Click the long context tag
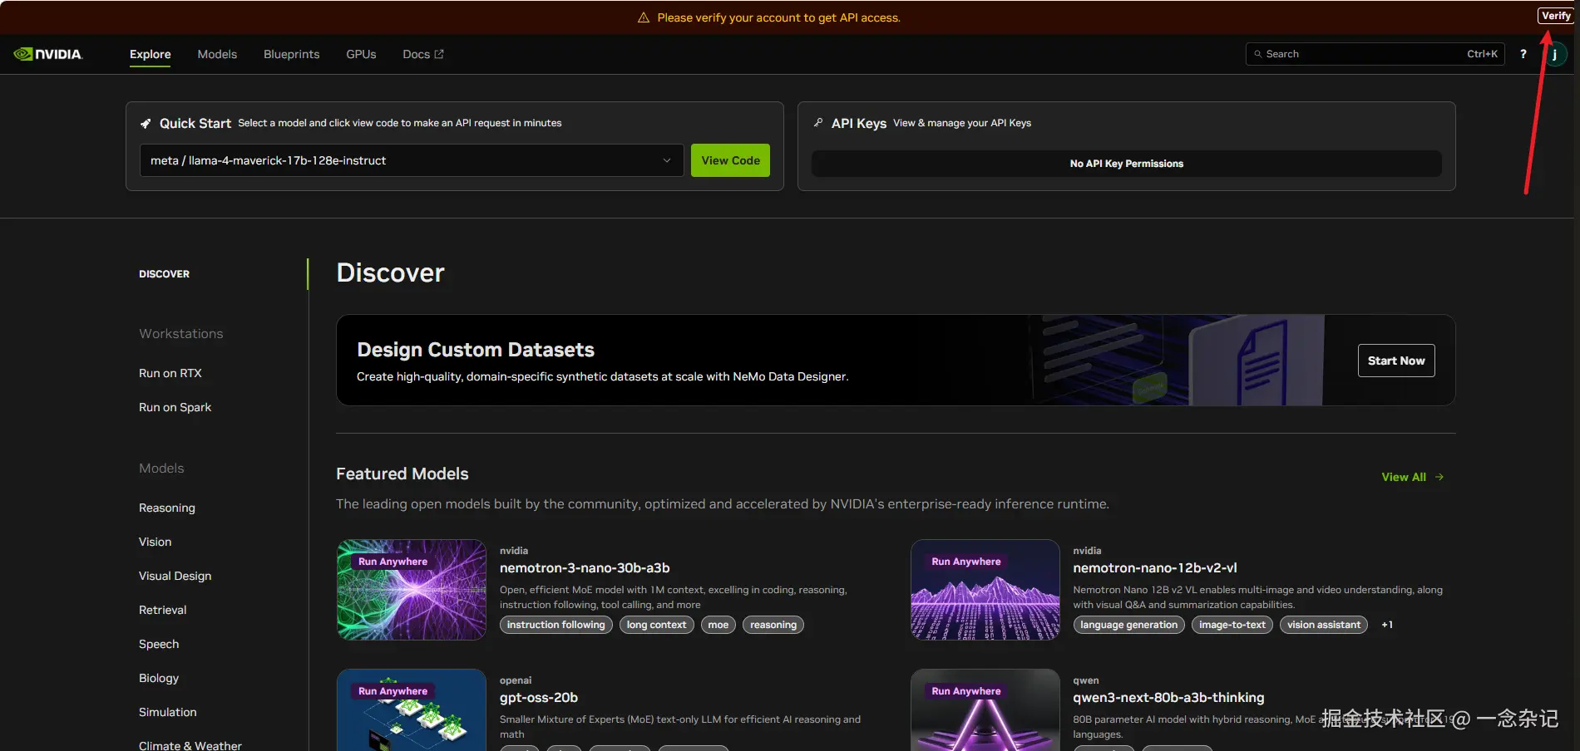Viewport: 1580px width, 751px height. pos(657,625)
